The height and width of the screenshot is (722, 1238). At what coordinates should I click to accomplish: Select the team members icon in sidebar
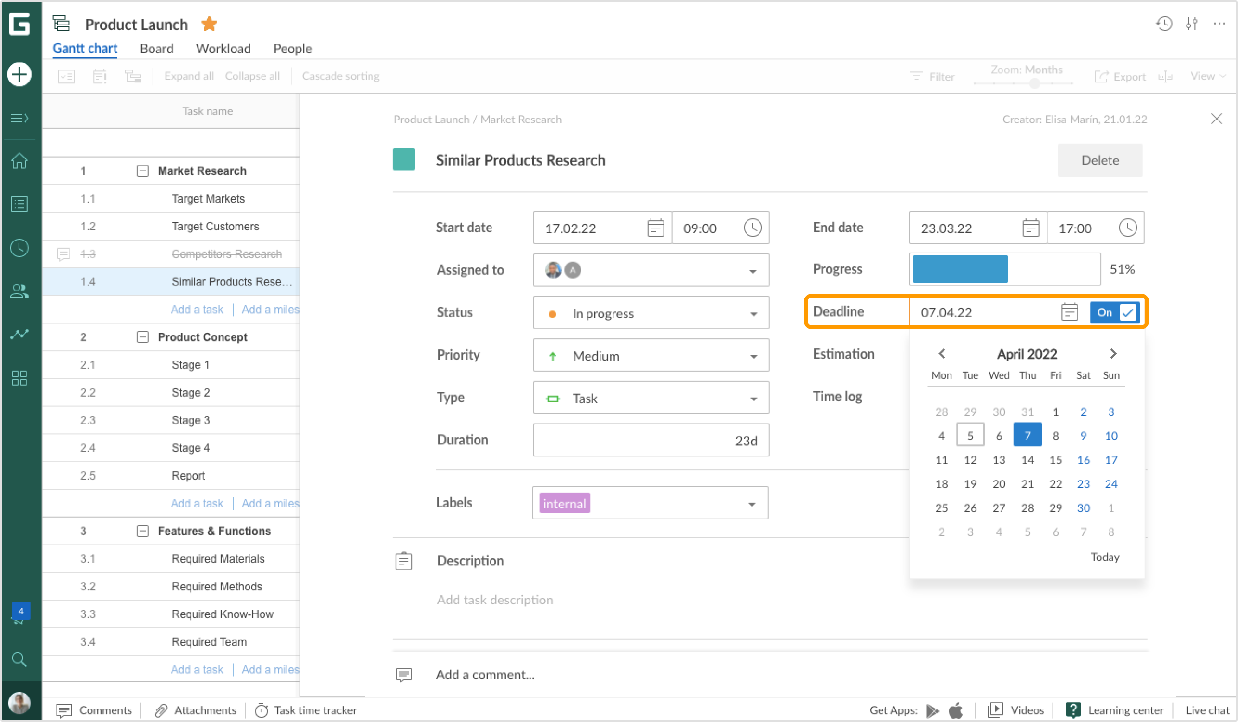pyautogui.click(x=19, y=291)
